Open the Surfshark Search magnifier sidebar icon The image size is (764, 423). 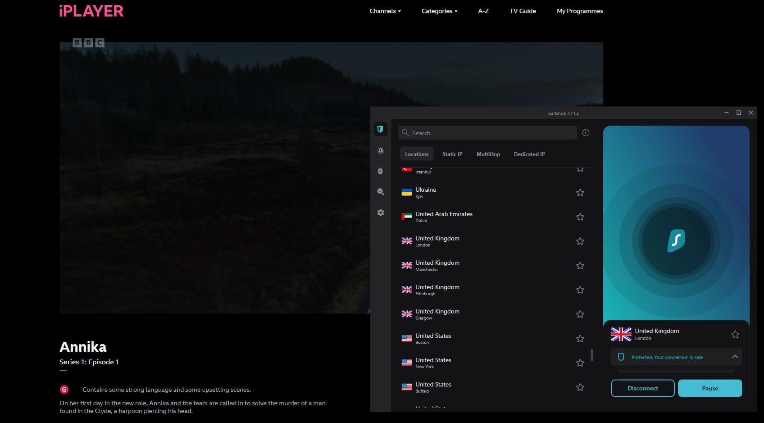[380, 192]
